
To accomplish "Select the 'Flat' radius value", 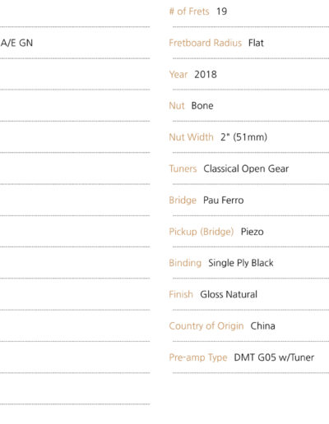I will click(256, 43).
